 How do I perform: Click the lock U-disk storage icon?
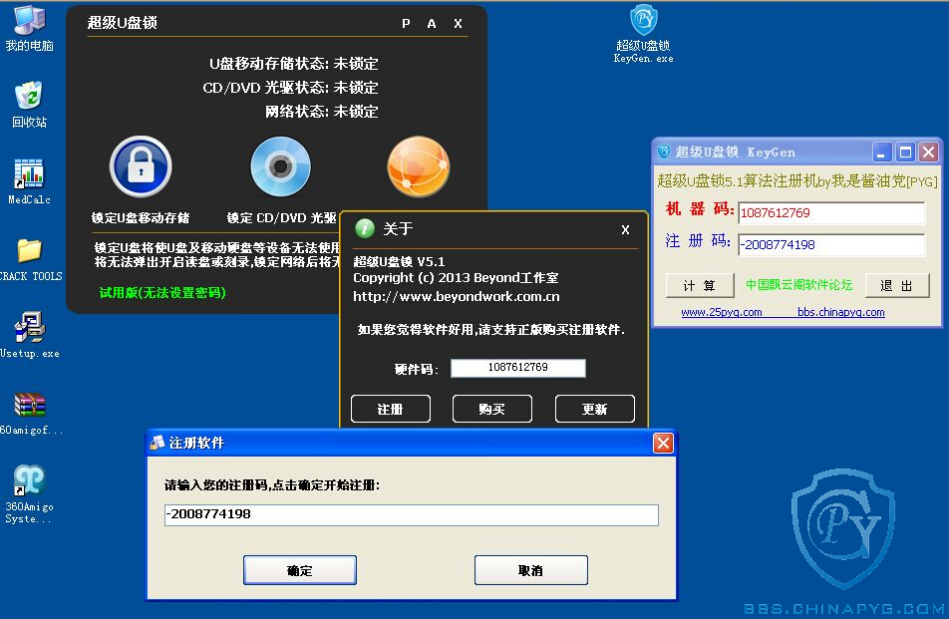click(141, 166)
